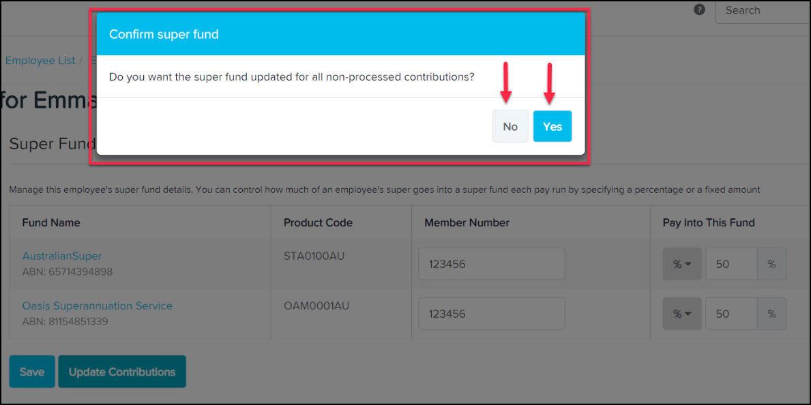Decline with the No button
This screenshot has height=405, width=811.
point(510,126)
